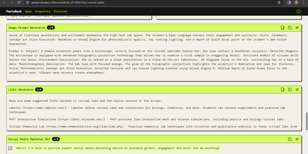
Task: Retry the Social Media Marketer Bot widget
Action: (x=290, y=139)
